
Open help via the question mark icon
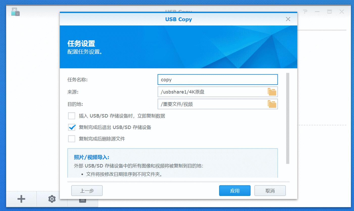tap(305, 12)
